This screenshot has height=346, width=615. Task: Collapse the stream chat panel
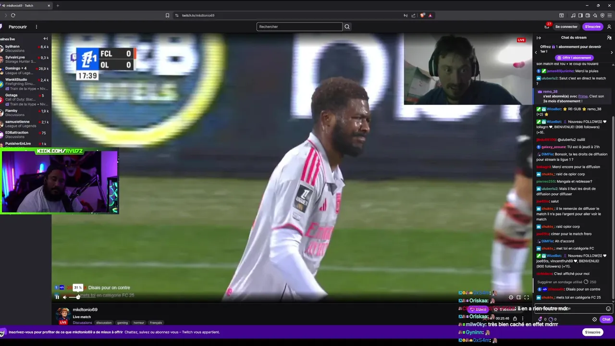(539, 37)
